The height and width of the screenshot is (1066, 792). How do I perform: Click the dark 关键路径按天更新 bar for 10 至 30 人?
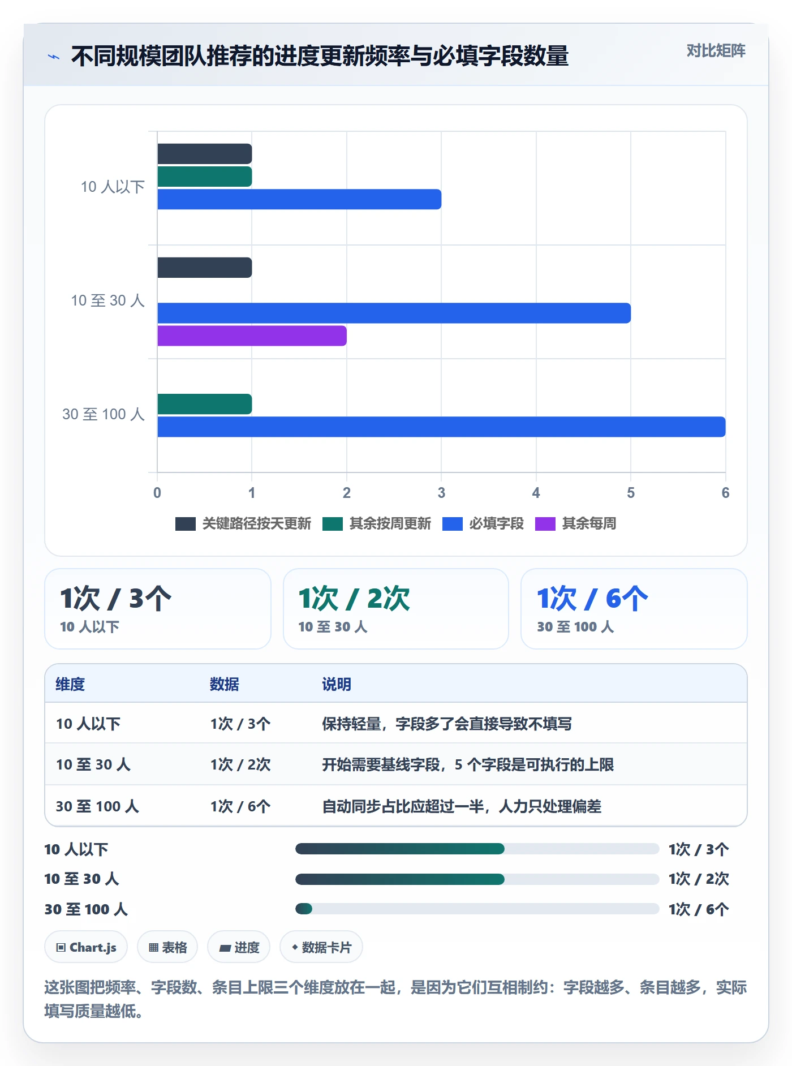pyautogui.click(x=204, y=268)
